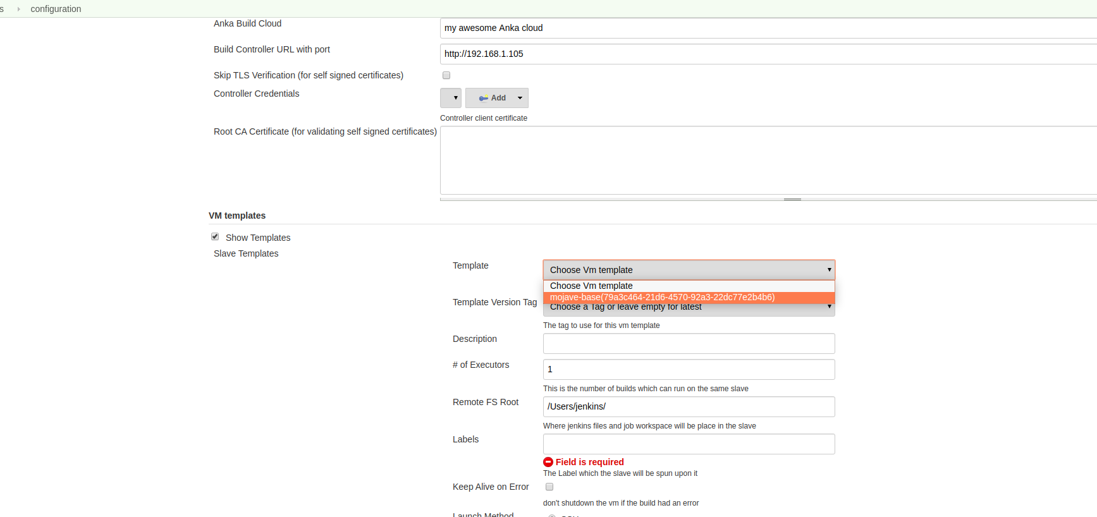The width and height of the screenshot is (1097, 517).
Task: Click inside the Root CA Certificate textarea
Action: 759,160
